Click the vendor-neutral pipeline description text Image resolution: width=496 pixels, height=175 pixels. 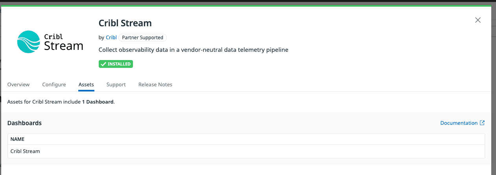[x=194, y=50]
